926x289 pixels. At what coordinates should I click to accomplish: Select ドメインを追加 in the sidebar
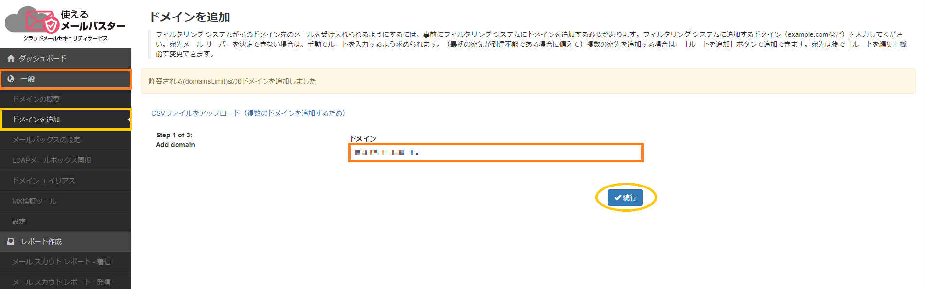(66, 119)
